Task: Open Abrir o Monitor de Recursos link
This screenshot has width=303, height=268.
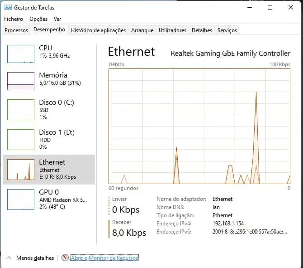Action: point(104,258)
